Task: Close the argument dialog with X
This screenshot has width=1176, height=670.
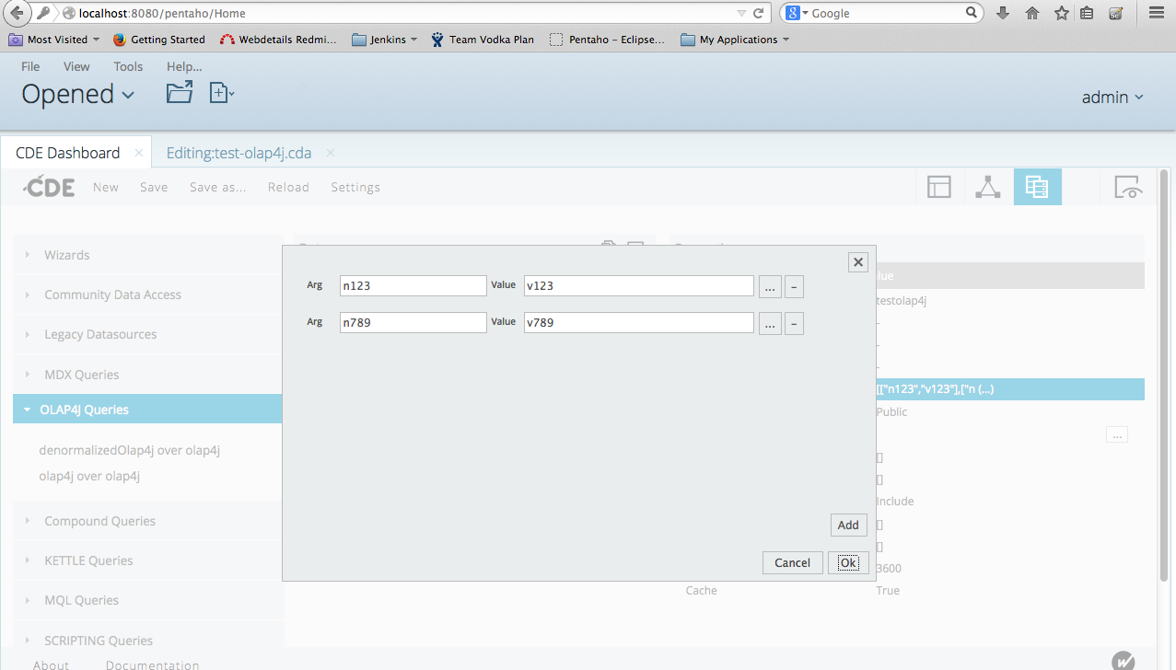Action: point(858,262)
